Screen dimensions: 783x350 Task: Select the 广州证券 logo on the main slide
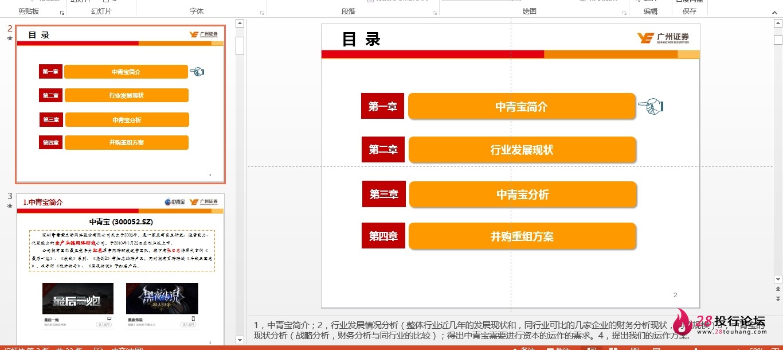tap(663, 38)
